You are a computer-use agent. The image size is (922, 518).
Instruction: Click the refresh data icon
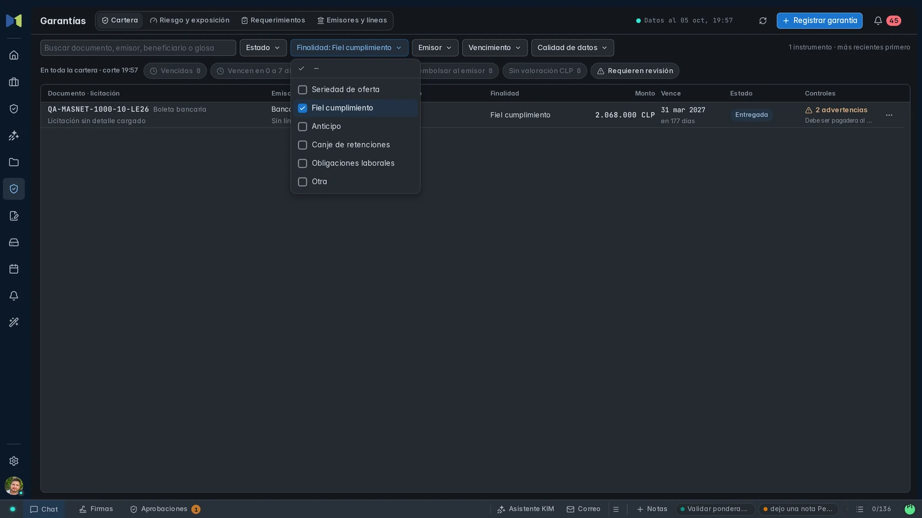[x=763, y=21]
